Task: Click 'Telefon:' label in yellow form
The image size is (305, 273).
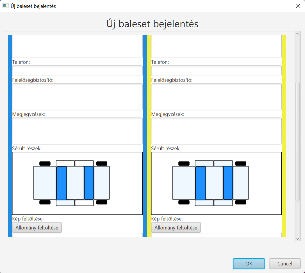Action: click(160, 62)
